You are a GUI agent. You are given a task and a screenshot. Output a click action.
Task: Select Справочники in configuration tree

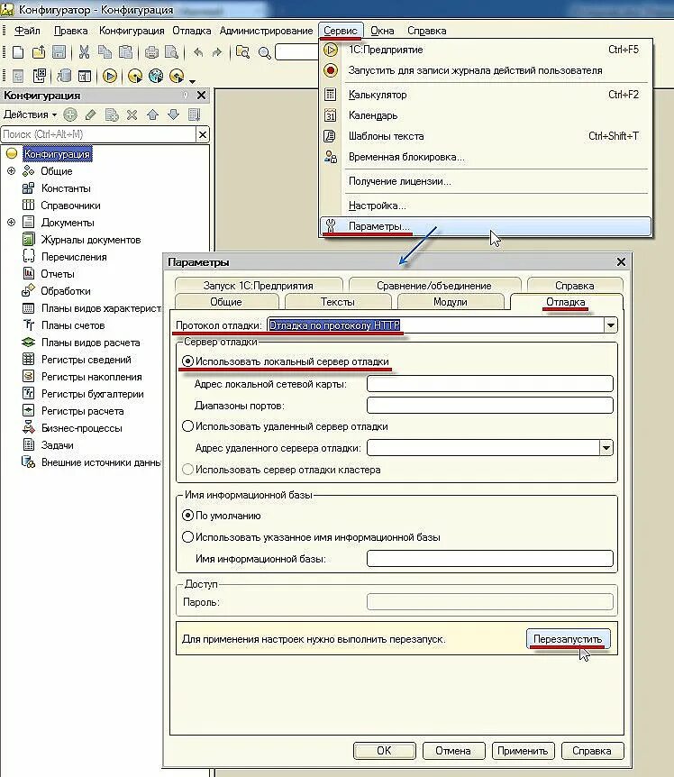(71, 206)
